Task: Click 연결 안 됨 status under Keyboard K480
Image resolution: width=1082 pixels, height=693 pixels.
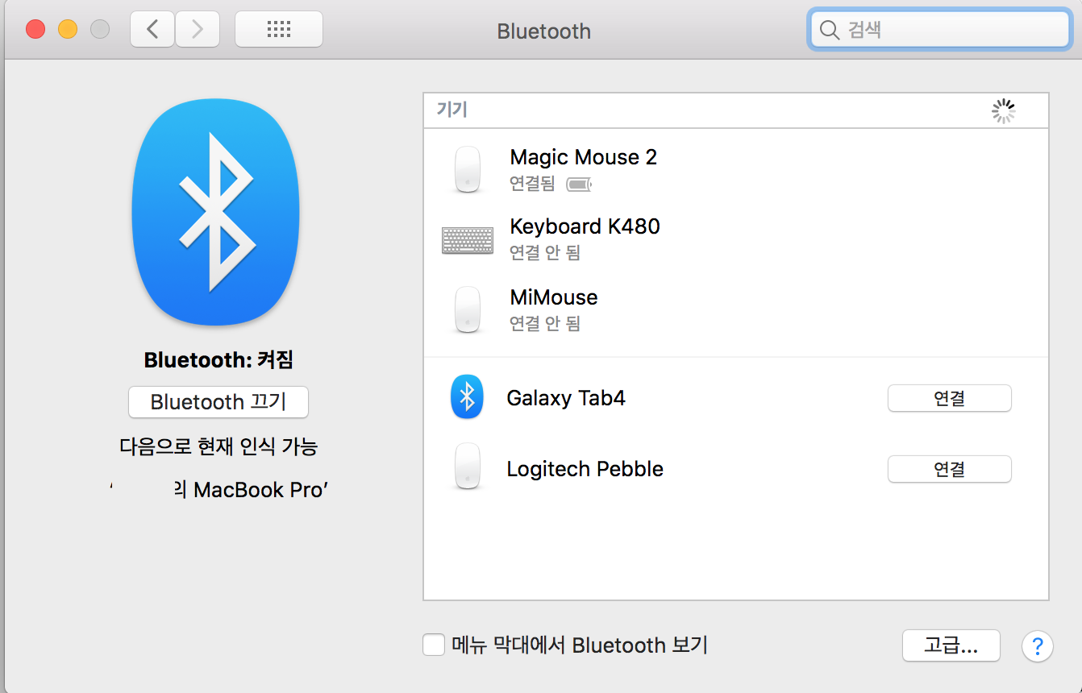Action: (545, 253)
